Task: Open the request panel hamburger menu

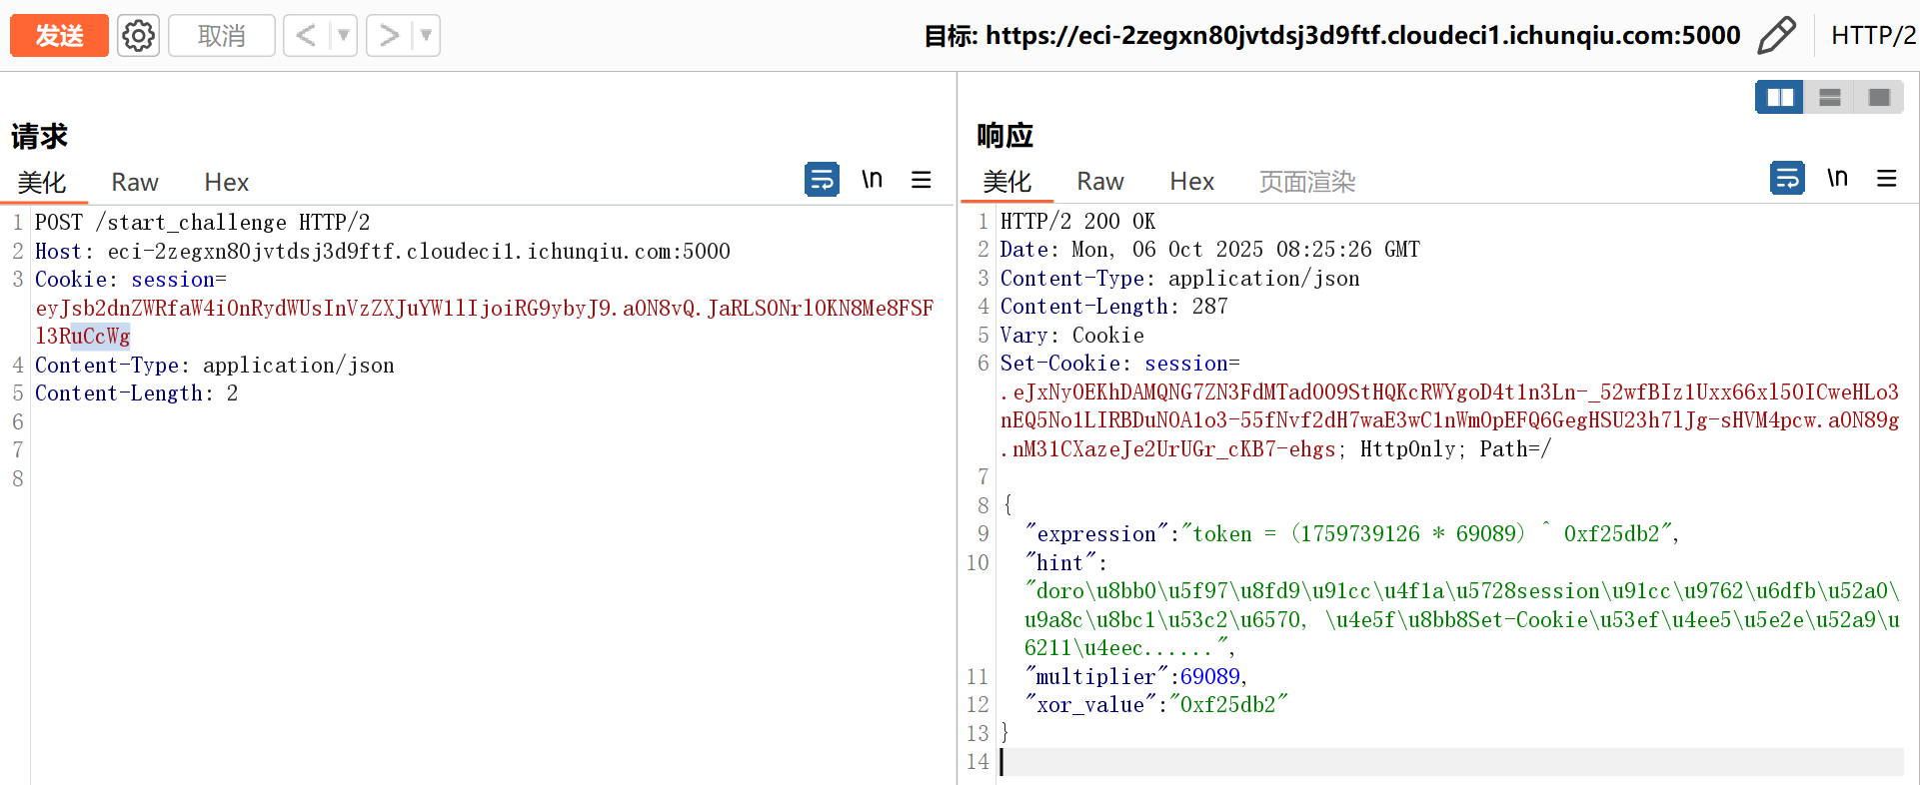Action: coord(921,180)
